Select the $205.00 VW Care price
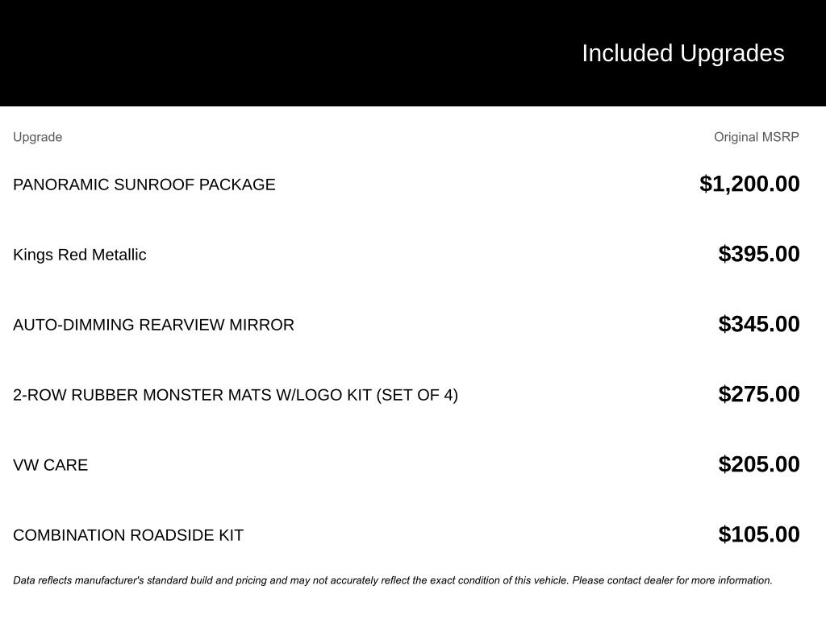The image size is (826, 619). click(758, 464)
